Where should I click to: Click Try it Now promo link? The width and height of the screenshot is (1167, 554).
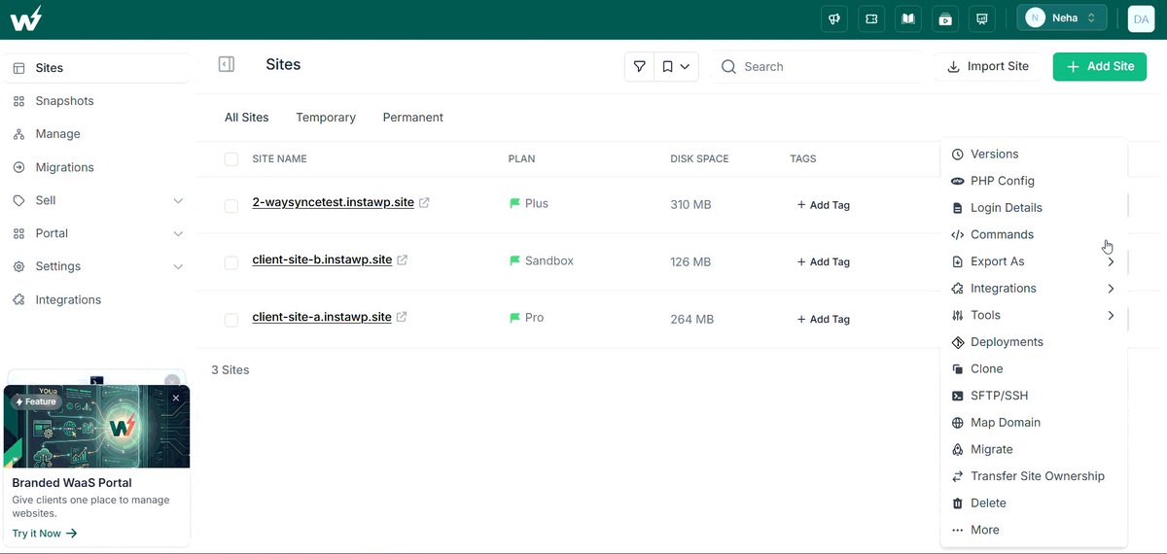pyautogui.click(x=45, y=534)
